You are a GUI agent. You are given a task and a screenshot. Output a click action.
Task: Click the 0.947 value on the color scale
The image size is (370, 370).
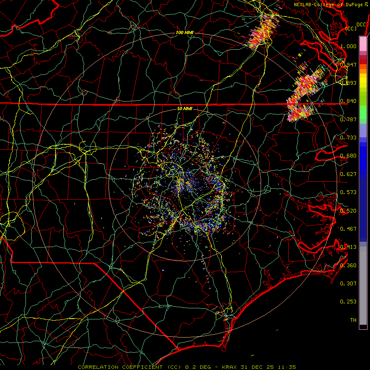pyautogui.click(x=348, y=65)
